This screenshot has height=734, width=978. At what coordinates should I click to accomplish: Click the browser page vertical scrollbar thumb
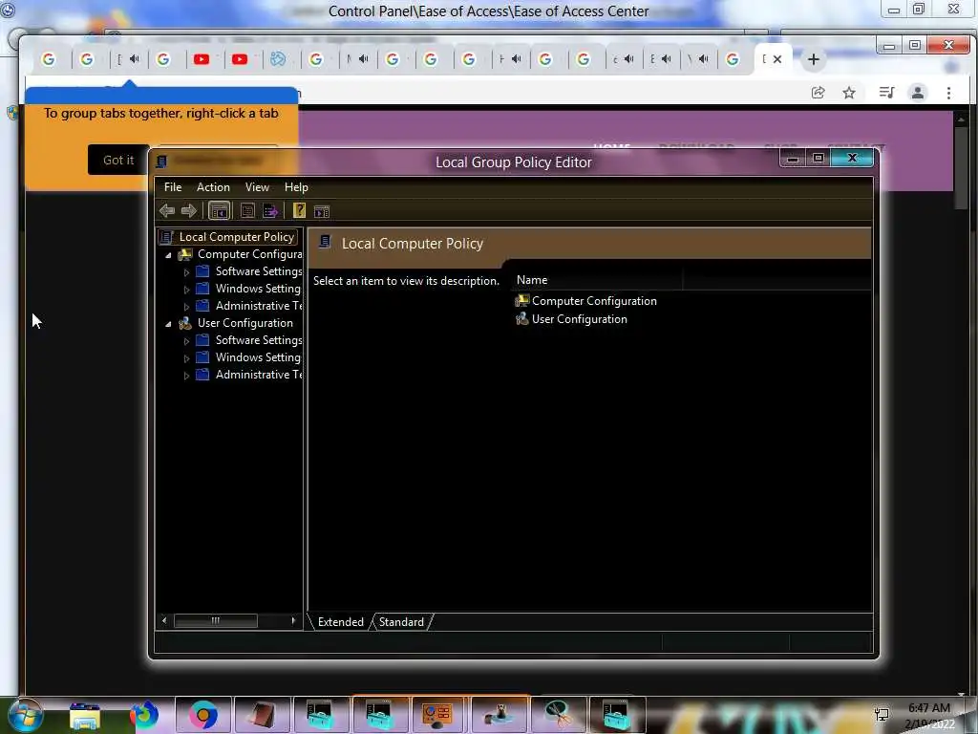tap(961, 166)
